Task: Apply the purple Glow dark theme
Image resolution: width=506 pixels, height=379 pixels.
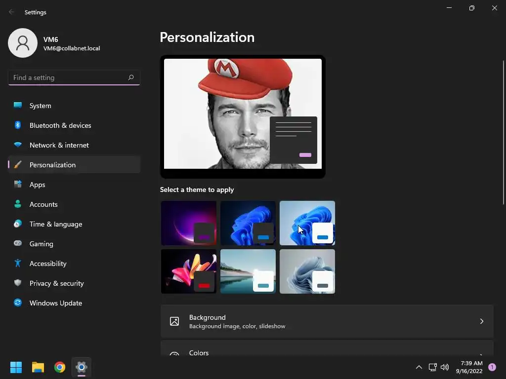Action: (189, 223)
